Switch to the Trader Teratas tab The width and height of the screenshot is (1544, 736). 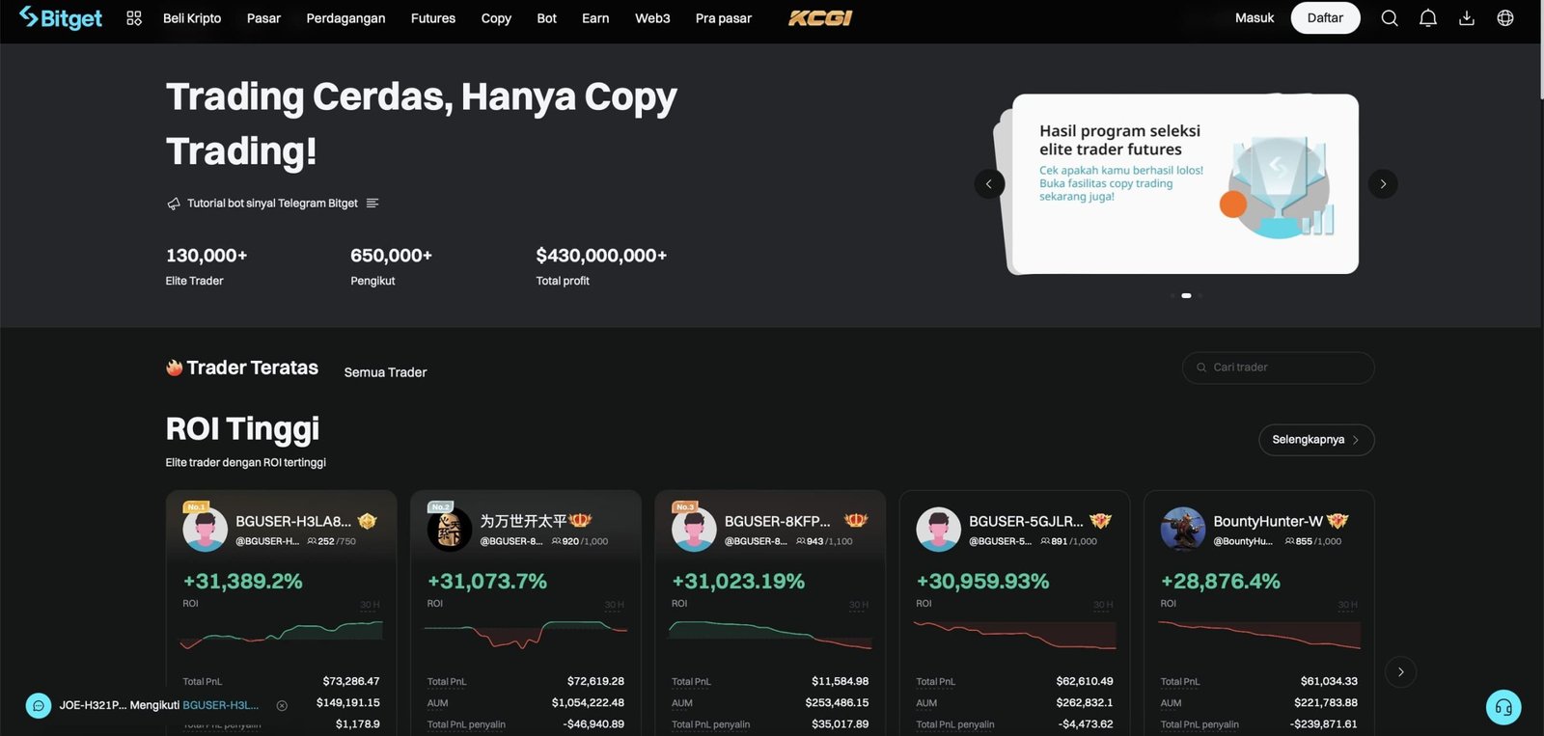pos(242,368)
